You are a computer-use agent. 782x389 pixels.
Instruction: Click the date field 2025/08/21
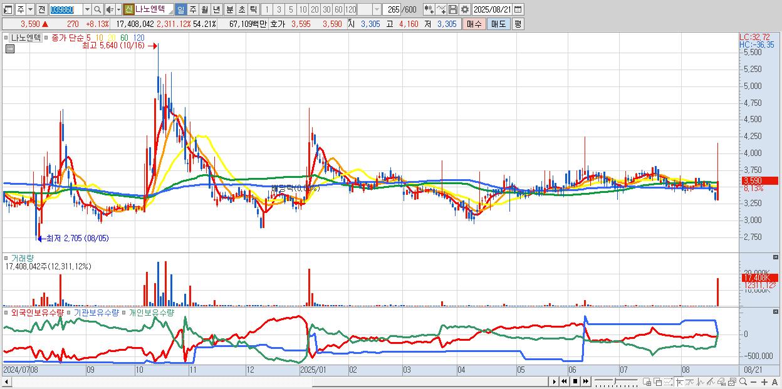pyautogui.click(x=492, y=9)
